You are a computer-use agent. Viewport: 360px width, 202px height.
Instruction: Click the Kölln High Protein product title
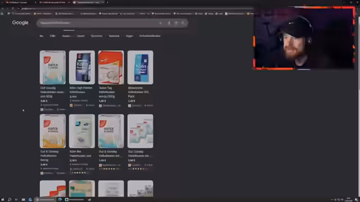click(x=81, y=90)
